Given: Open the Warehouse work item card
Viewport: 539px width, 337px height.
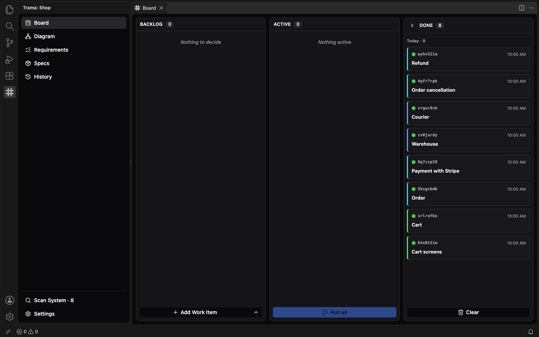Looking at the screenshot, I should (468, 140).
